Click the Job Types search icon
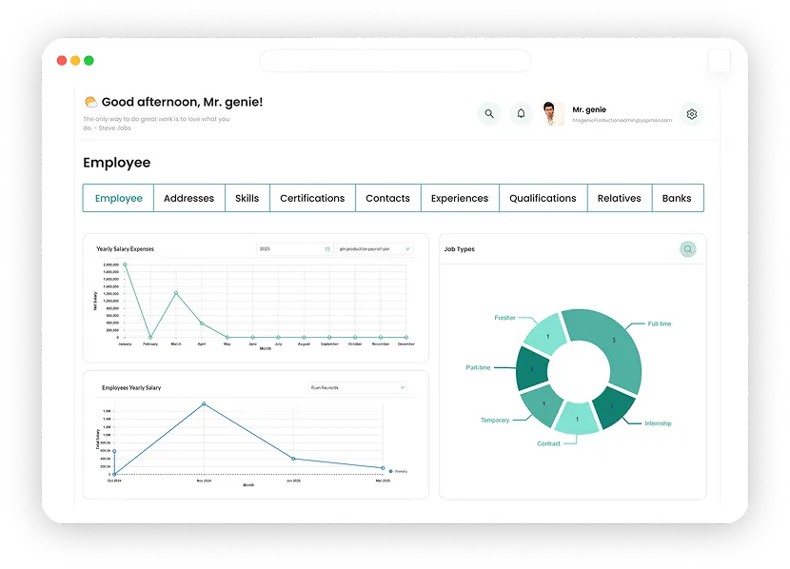Image resolution: width=790 pixels, height=569 pixels. [x=687, y=249]
